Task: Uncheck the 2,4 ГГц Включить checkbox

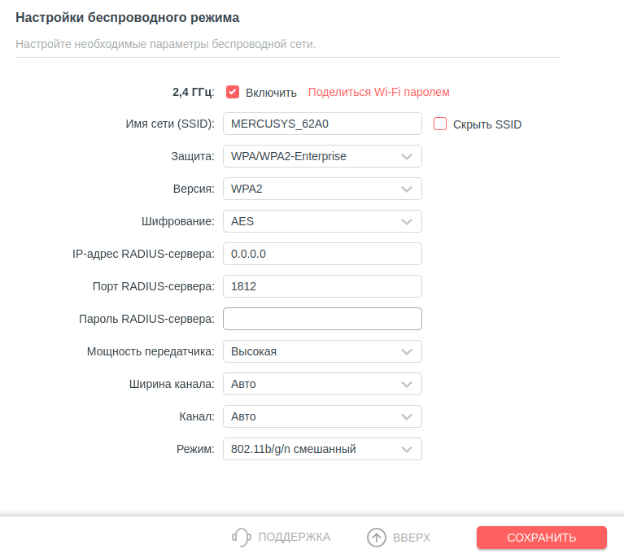Action: (233, 92)
